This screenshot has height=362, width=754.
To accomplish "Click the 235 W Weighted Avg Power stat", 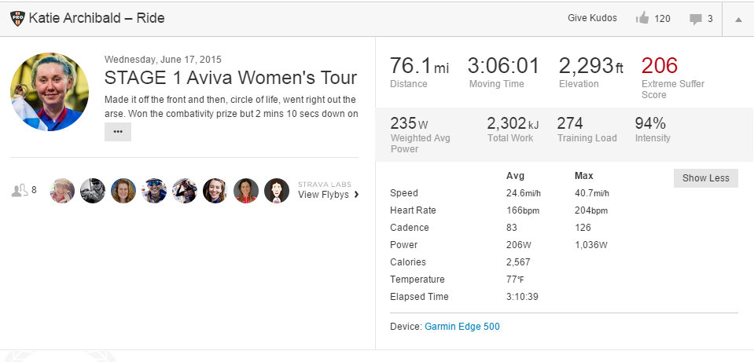I will click(x=410, y=124).
